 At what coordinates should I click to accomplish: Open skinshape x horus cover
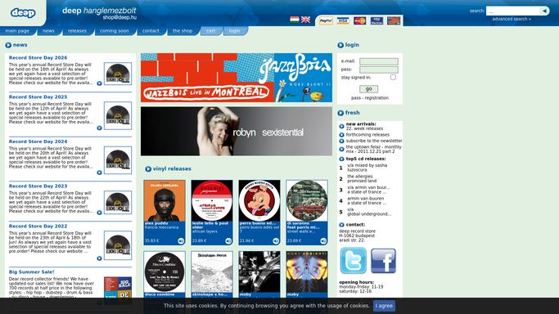tap(212, 272)
